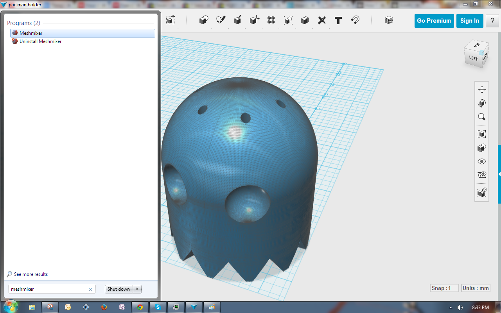Launch Meshmixer from search results
The height and width of the screenshot is (313, 501).
click(31, 33)
